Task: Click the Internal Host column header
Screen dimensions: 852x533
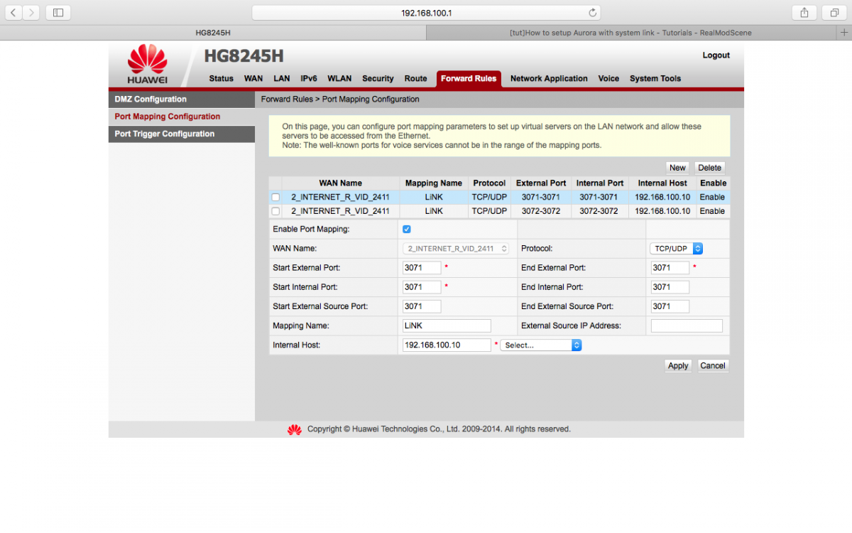Action: (662, 183)
